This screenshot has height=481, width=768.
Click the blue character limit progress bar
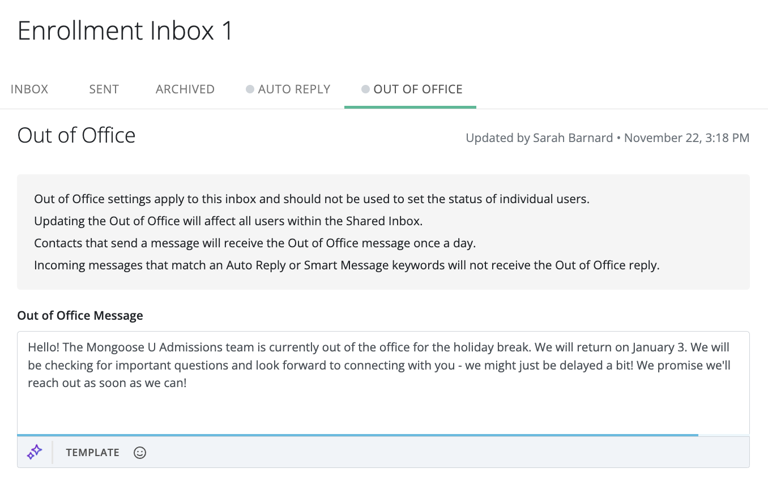click(357, 435)
